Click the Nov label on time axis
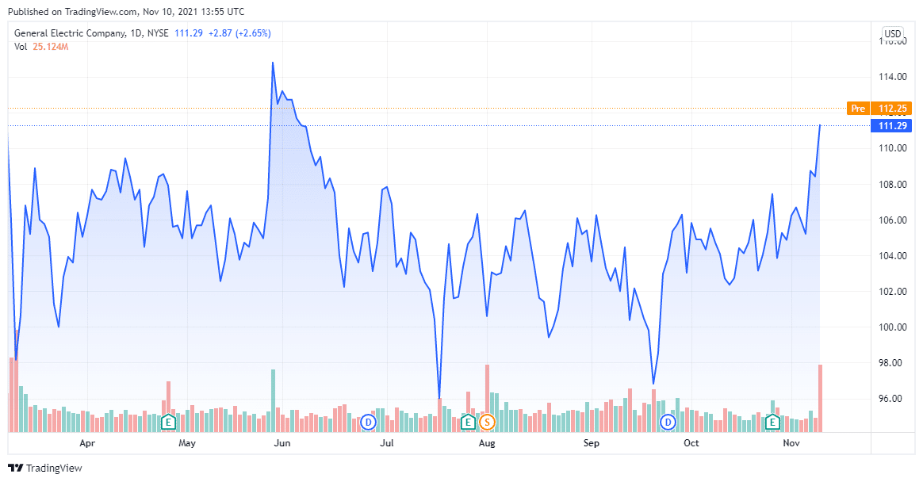 click(791, 443)
